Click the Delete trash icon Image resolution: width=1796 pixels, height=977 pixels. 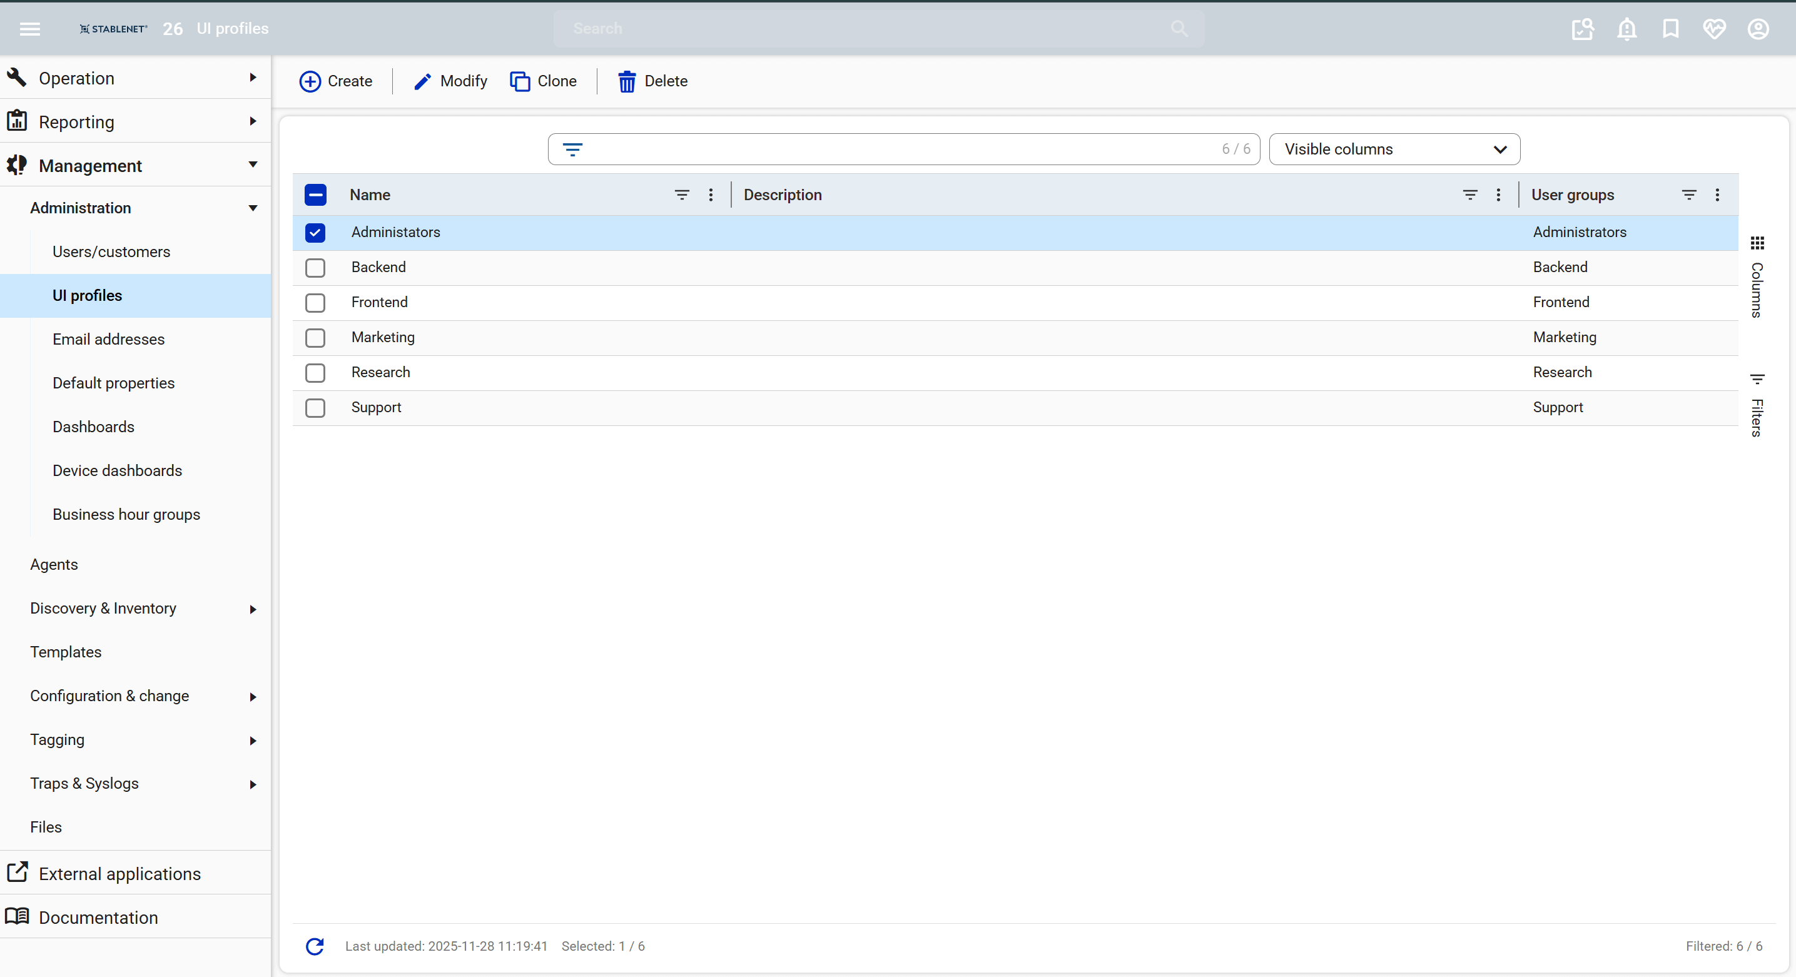(x=627, y=81)
